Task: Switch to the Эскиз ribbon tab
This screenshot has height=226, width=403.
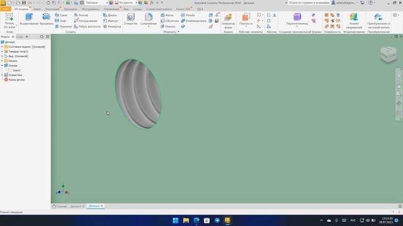Action: (37, 9)
